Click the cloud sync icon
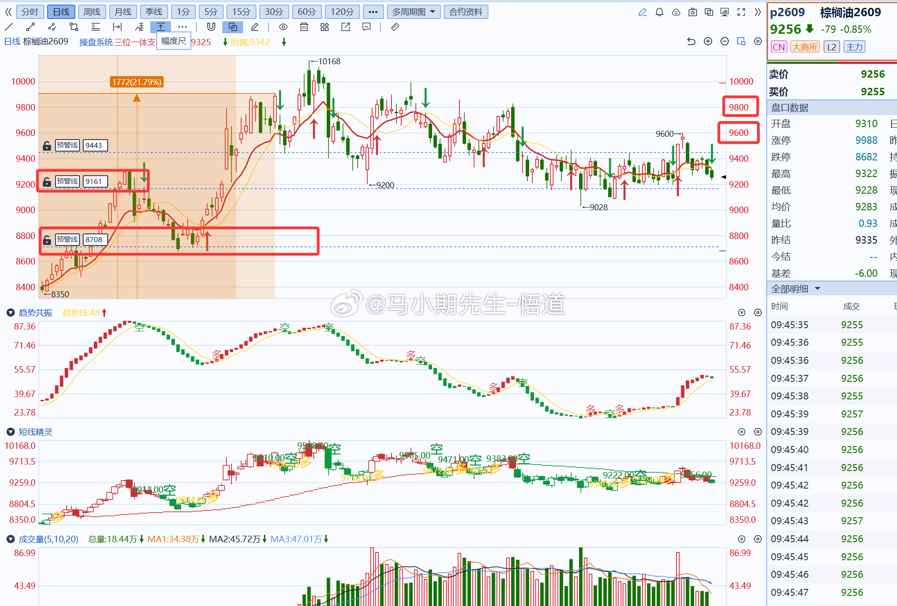 676,12
